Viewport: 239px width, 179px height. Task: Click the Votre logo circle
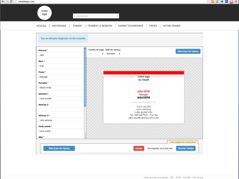[x=45, y=13]
